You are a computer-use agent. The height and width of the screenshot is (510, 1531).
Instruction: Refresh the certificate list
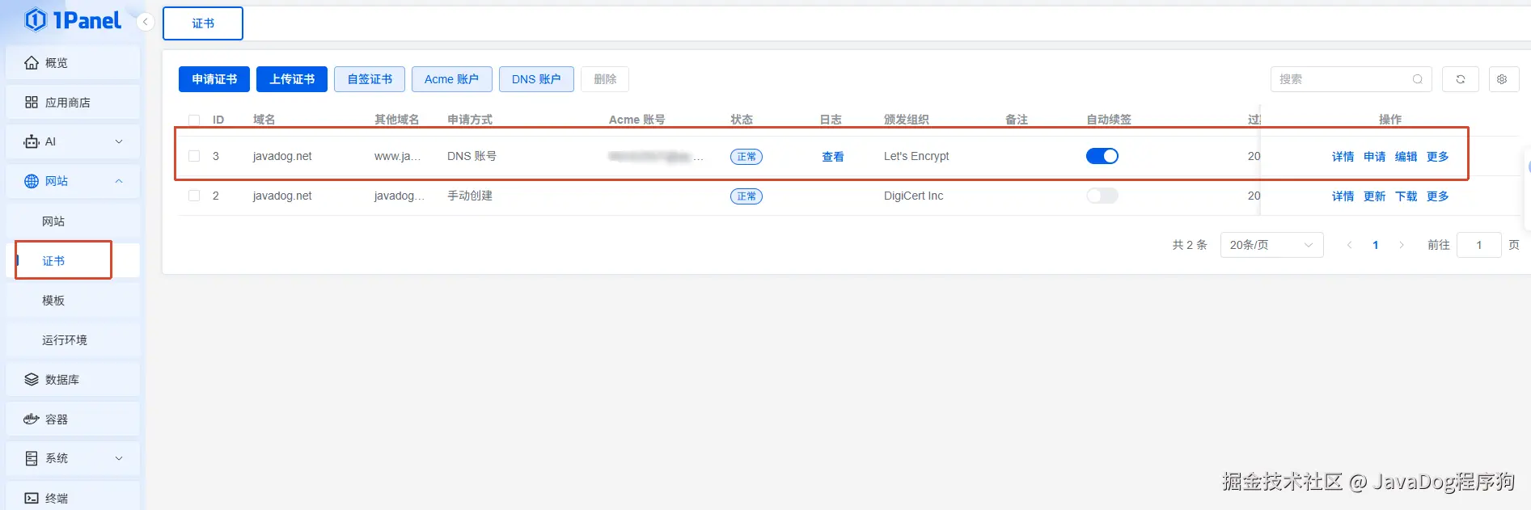(1461, 79)
